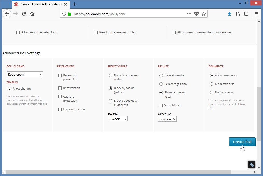Bookmark this page with the star icon

point(204,14)
